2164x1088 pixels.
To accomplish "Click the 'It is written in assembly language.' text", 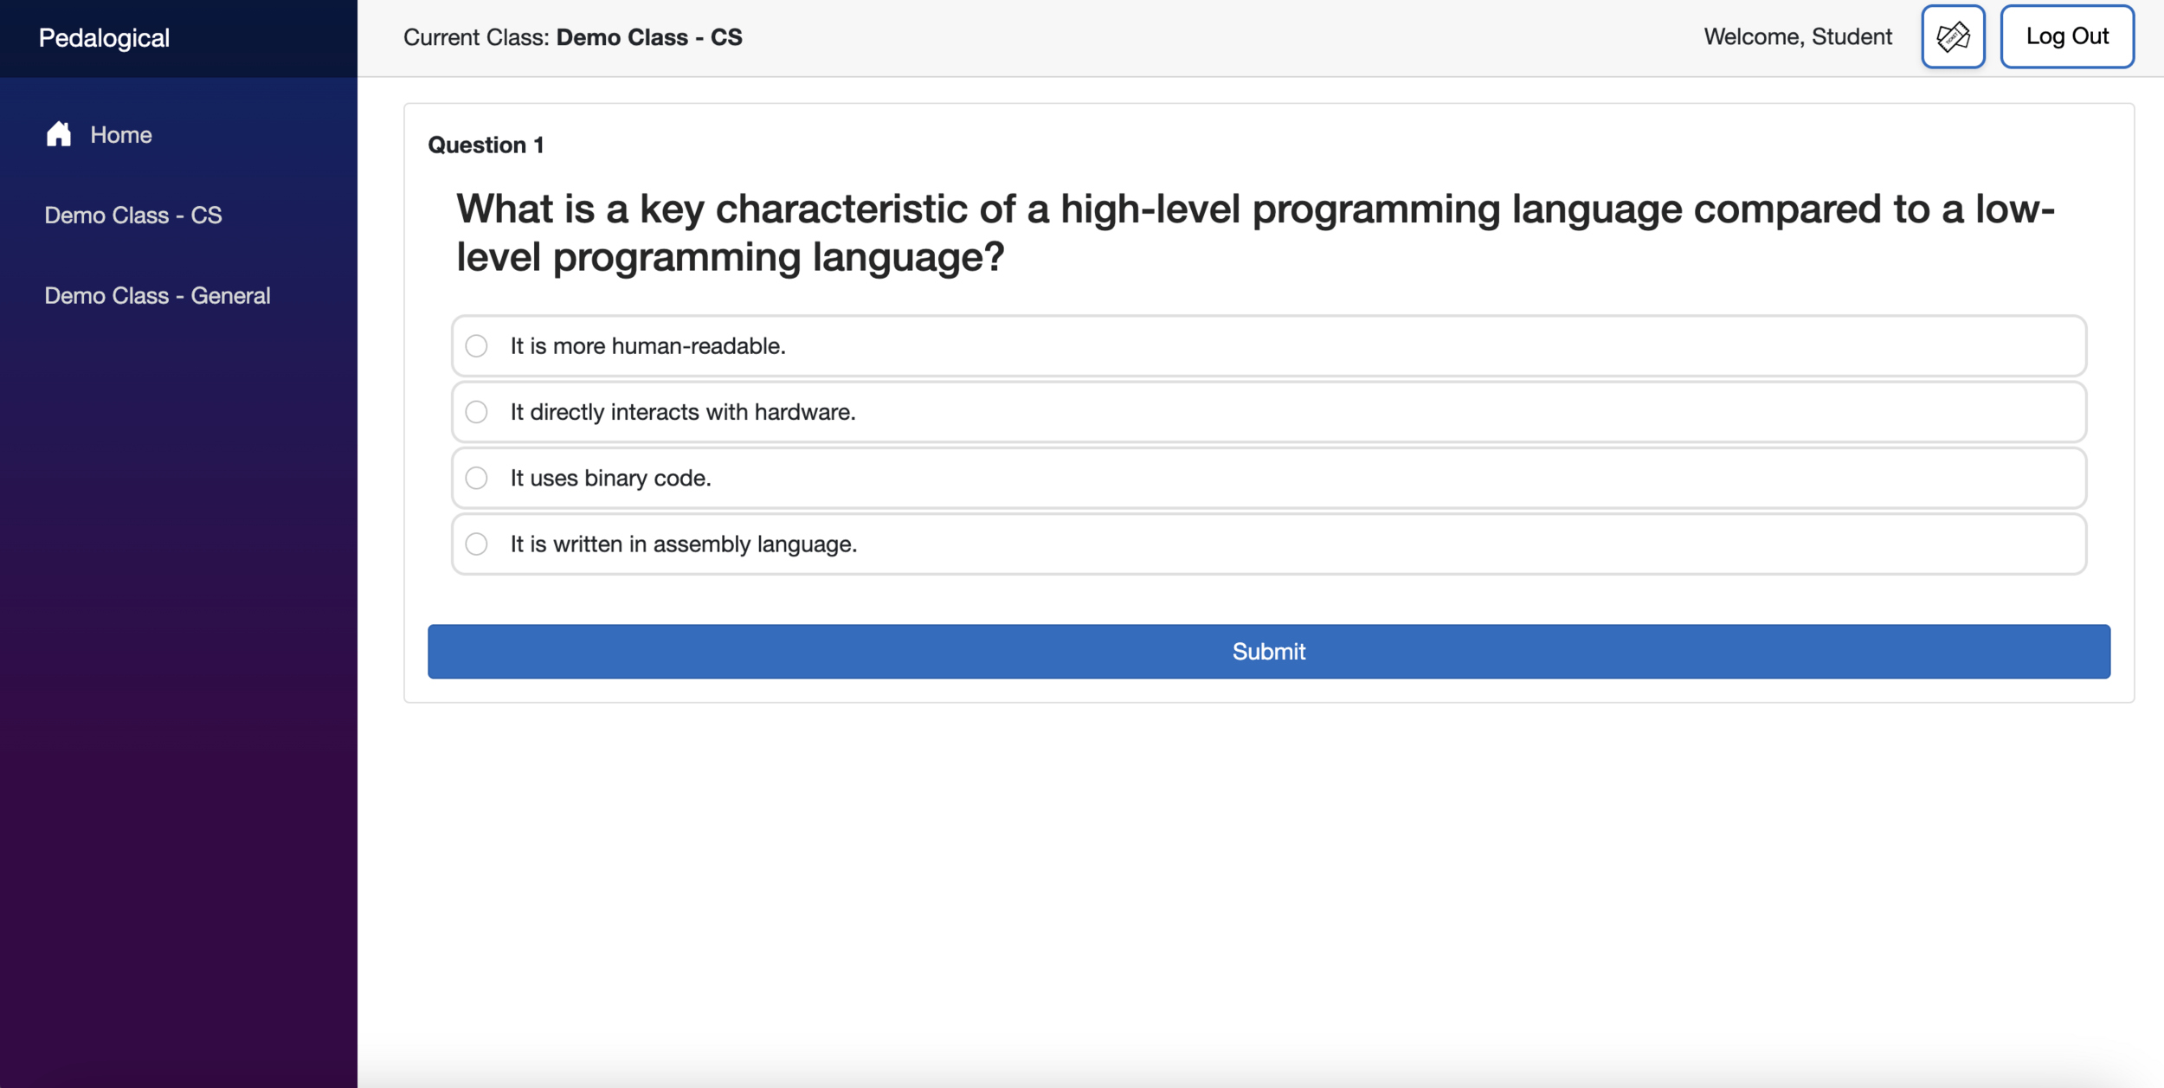I will tap(683, 544).
